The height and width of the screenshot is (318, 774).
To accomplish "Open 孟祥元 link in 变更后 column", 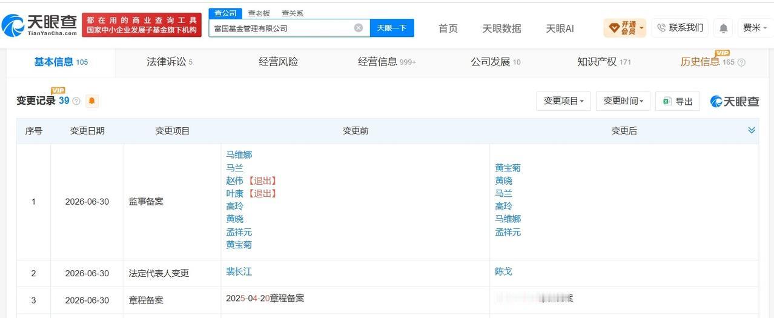I will pyautogui.click(x=508, y=232).
